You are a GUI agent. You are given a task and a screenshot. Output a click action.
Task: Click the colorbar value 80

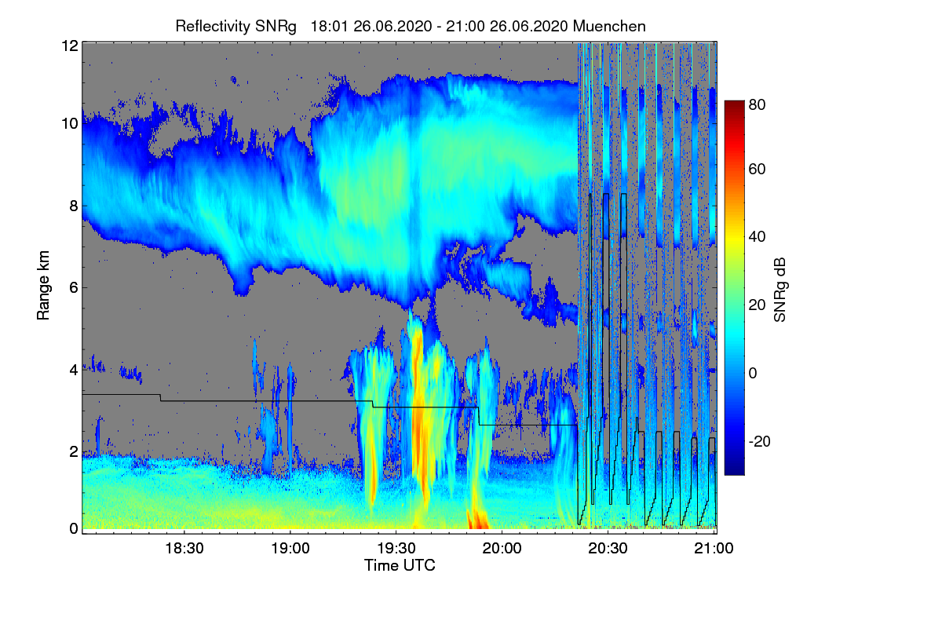point(758,104)
